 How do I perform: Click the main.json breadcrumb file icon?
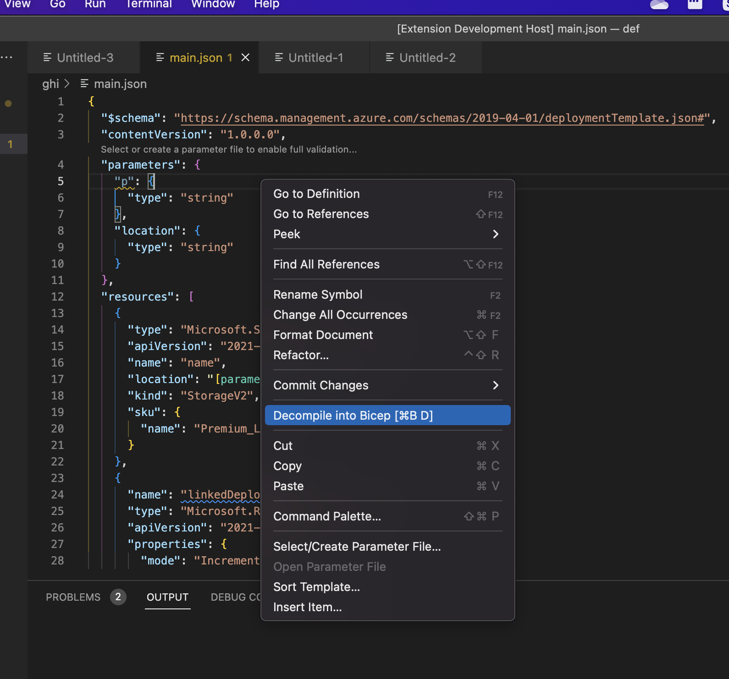(84, 83)
